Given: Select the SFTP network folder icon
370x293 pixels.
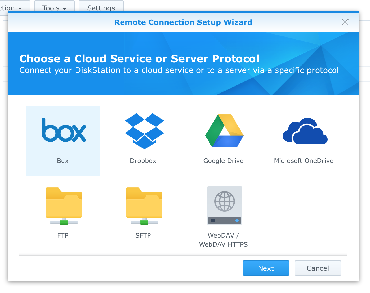Looking at the screenshot, I should (x=144, y=206).
